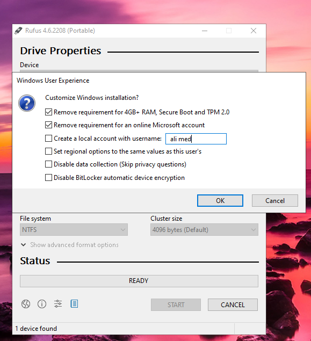Open the File system NTFS dropdown
Image resolution: width=311 pixels, height=341 pixels.
click(74, 230)
